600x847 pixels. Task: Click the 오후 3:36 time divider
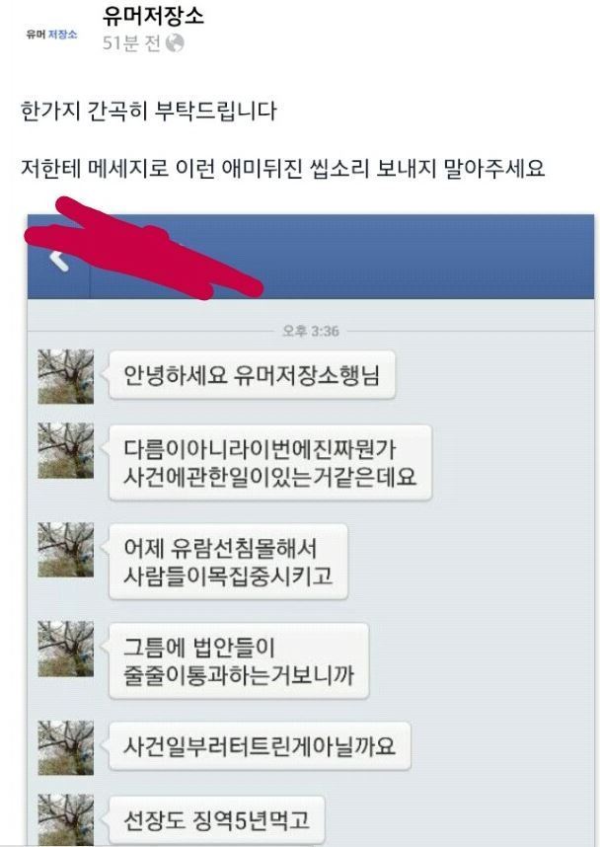click(311, 331)
